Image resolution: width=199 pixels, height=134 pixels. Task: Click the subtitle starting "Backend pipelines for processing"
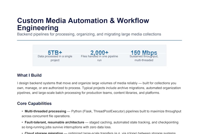(x=89, y=34)
